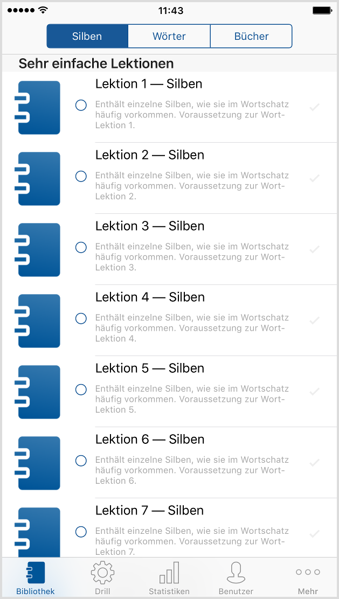Tap the Mehr three-dots icon
The height and width of the screenshot is (599, 339).
(x=308, y=572)
